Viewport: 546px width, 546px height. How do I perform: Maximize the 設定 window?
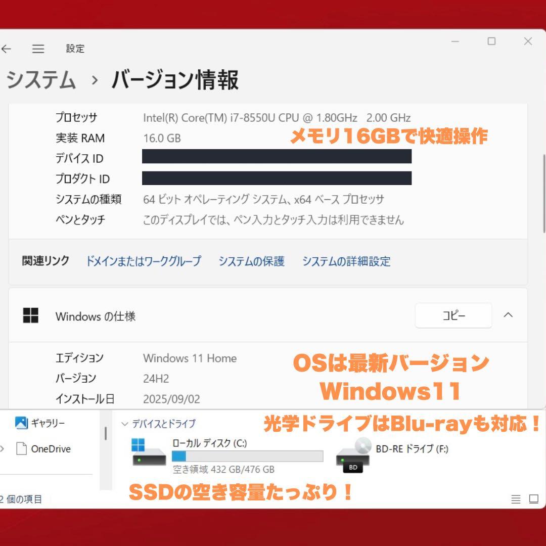pyautogui.click(x=491, y=41)
